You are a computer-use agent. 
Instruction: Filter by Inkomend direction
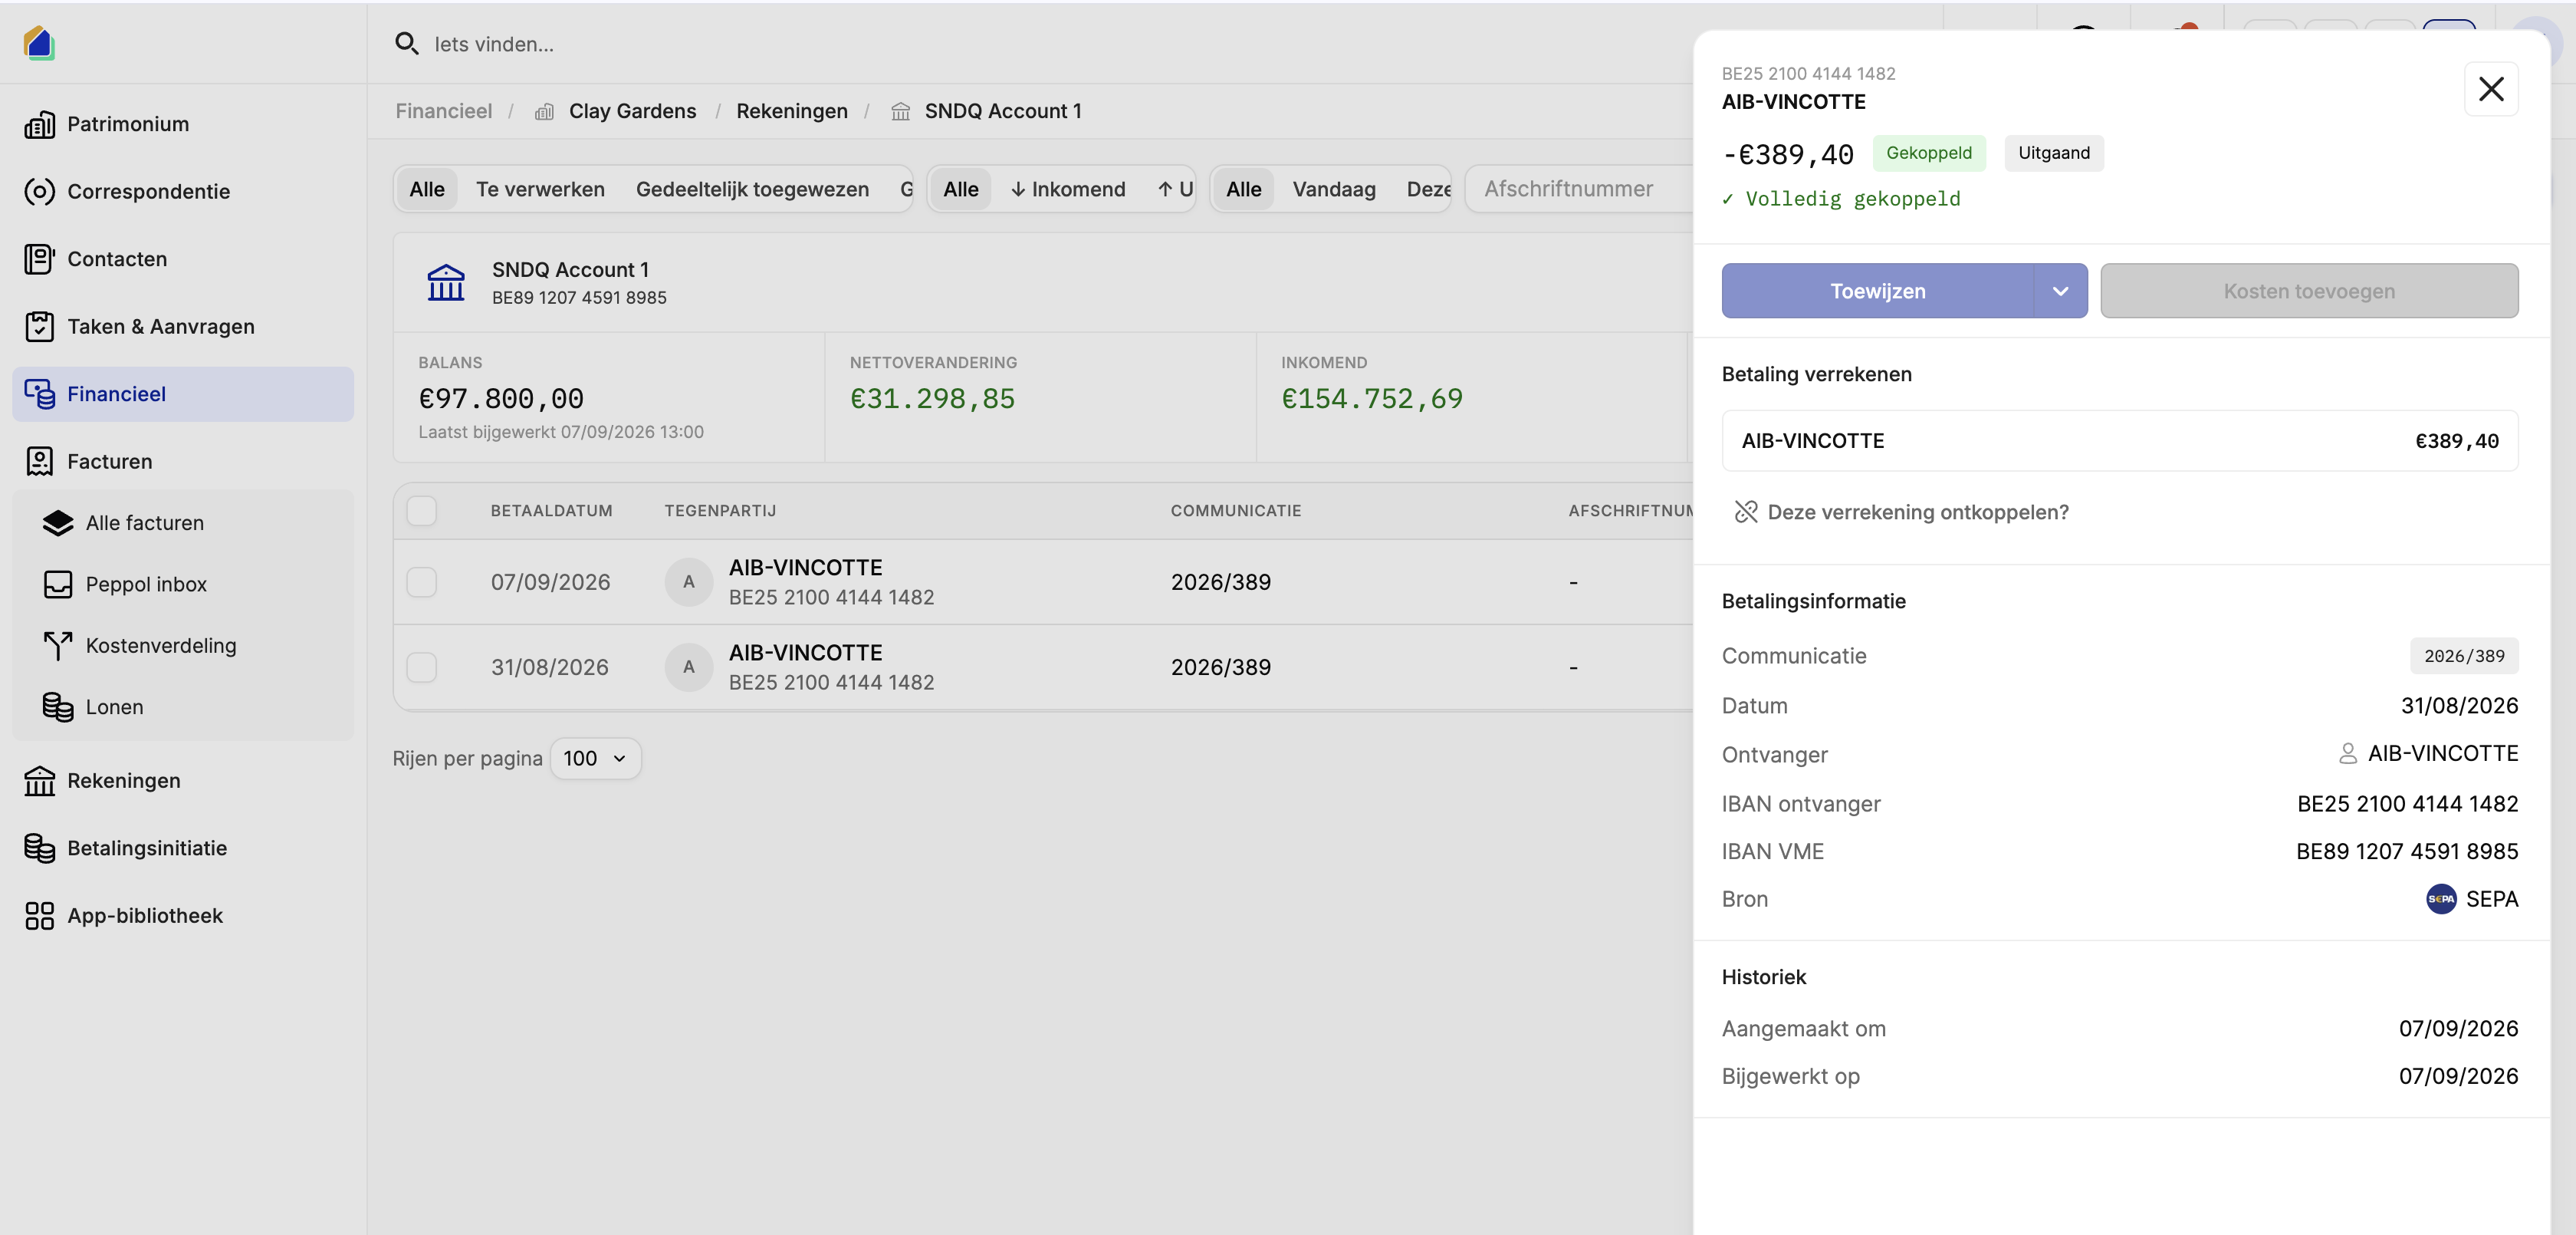1068,189
